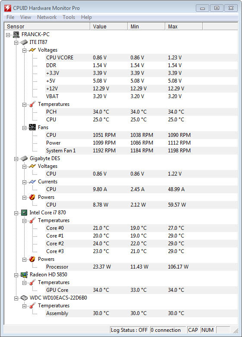The width and height of the screenshot is (242, 337).
Task: Open the Network menu
Action: tap(47, 17)
